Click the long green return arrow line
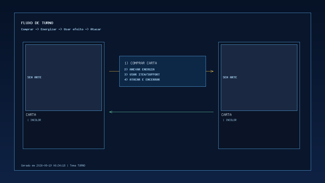The image size is (325, 183). pos(161,112)
